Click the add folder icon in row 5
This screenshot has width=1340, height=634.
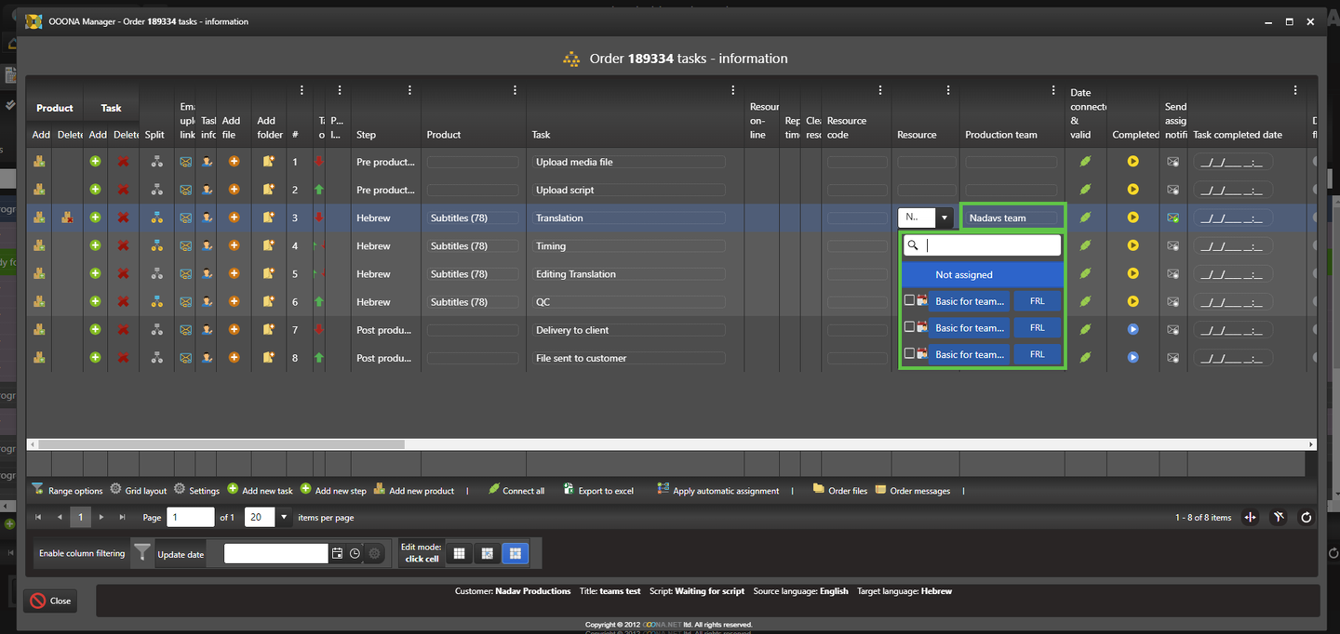click(269, 274)
